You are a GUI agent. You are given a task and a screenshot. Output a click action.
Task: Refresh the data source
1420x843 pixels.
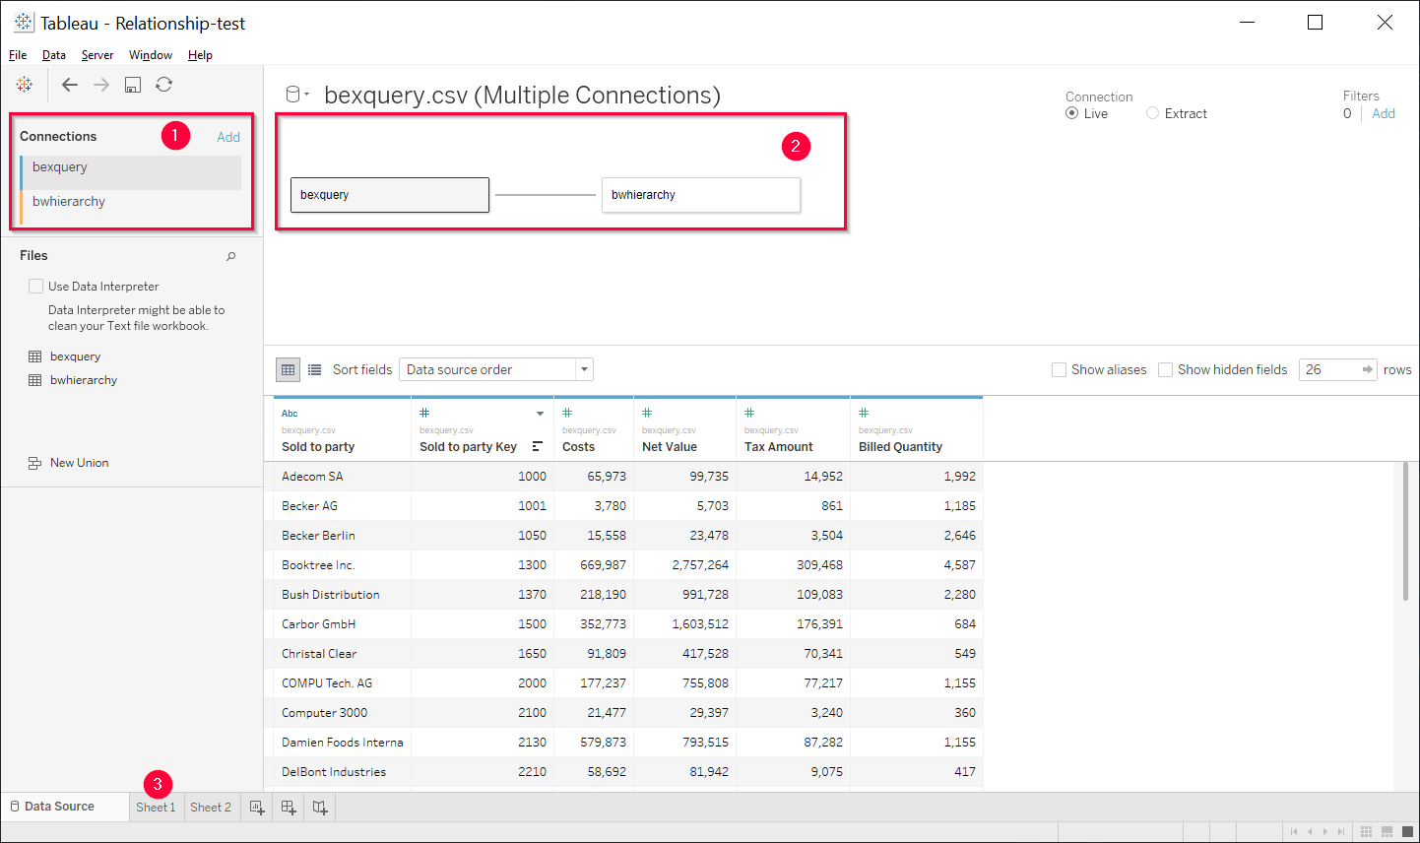164,85
